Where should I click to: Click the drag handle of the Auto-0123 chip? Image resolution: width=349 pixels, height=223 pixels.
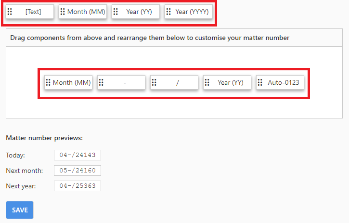click(x=260, y=82)
